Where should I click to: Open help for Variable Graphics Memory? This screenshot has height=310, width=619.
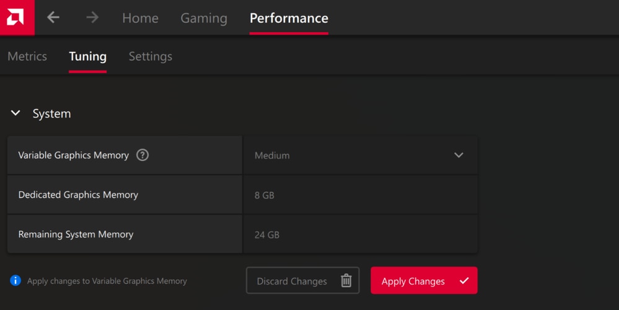pyautogui.click(x=143, y=155)
